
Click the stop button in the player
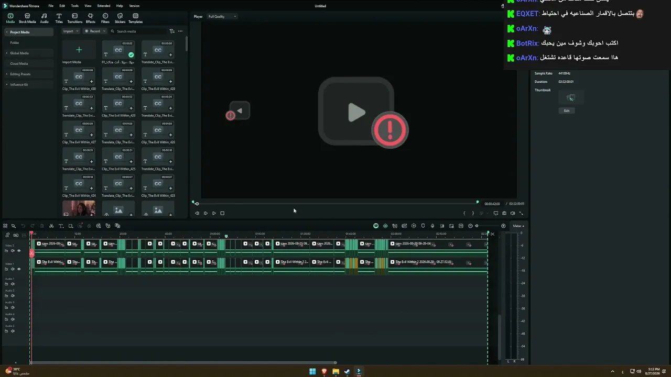click(x=222, y=213)
